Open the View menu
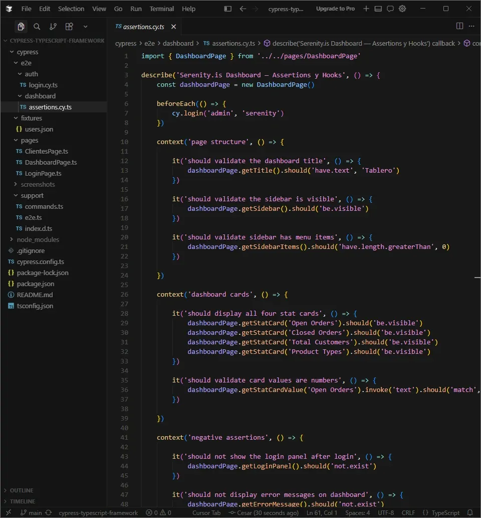The image size is (481, 518). coord(99,9)
